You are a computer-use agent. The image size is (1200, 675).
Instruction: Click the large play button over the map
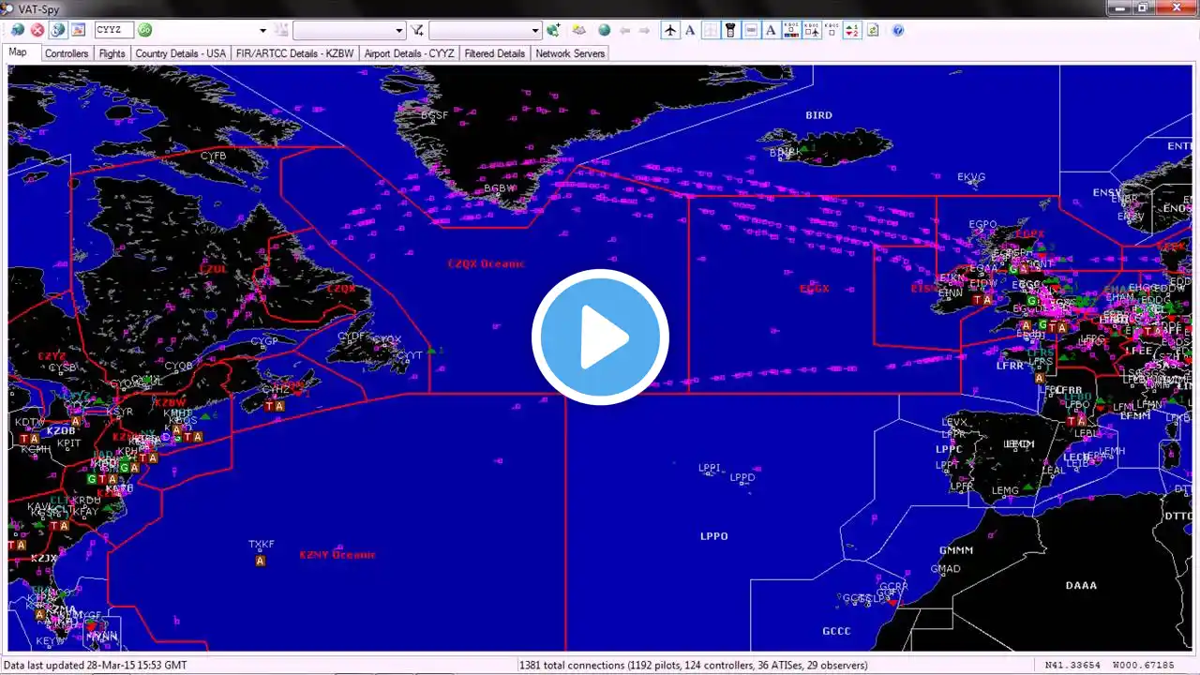pyautogui.click(x=600, y=337)
